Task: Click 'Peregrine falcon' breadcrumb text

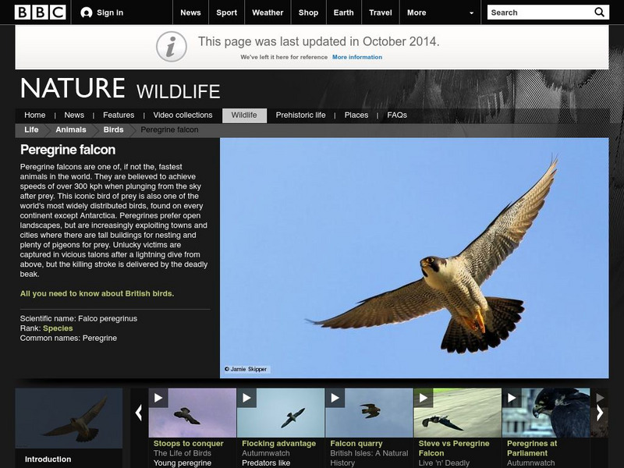Action: tap(169, 129)
